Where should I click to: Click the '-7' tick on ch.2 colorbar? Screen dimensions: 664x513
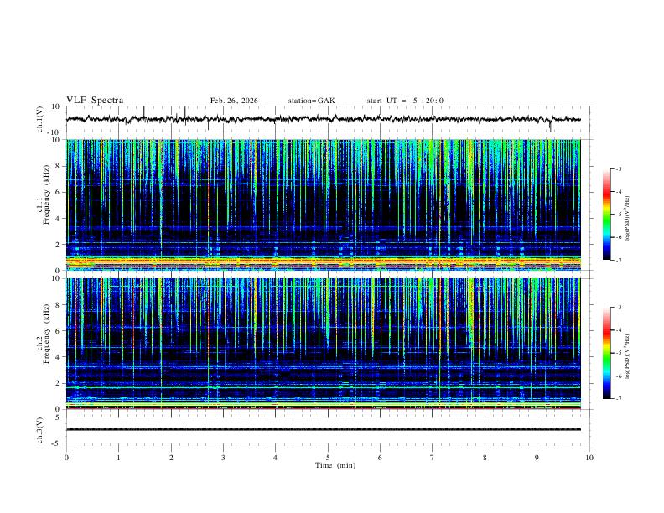(x=618, y=398)
